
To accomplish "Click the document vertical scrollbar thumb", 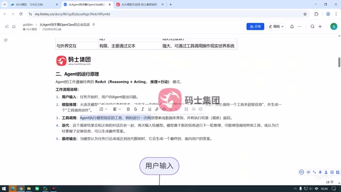I will pyautogui.click(x=339, y=62).
